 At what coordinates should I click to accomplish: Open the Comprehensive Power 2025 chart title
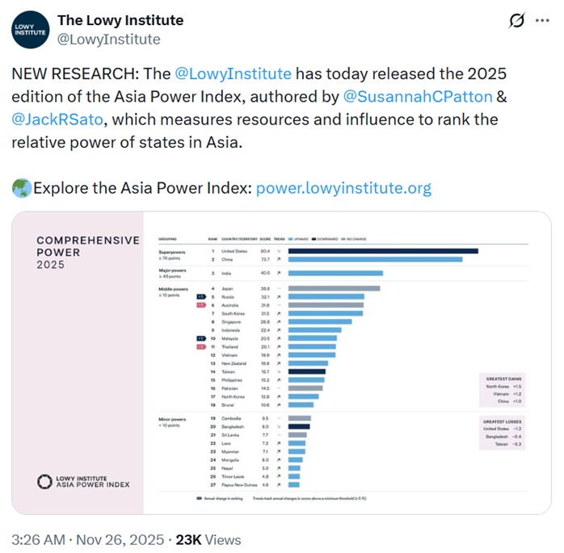(87, 252)
